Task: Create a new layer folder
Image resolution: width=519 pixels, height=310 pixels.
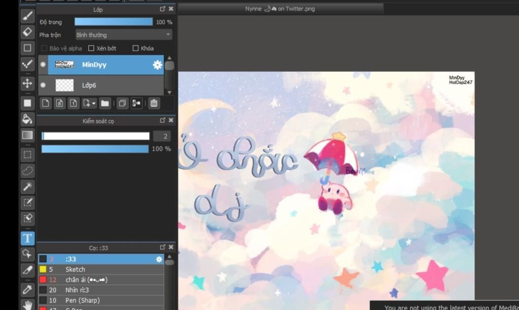Action: [x=105, y=103]
